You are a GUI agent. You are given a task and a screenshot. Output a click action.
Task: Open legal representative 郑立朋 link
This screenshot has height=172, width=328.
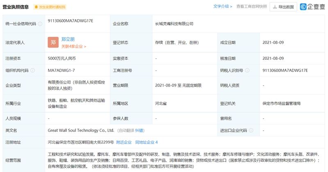[x=68, y=39]
